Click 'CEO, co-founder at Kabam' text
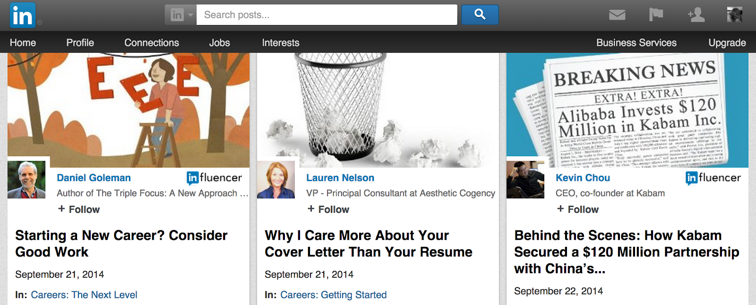The image size is (756, 305). 610,193
